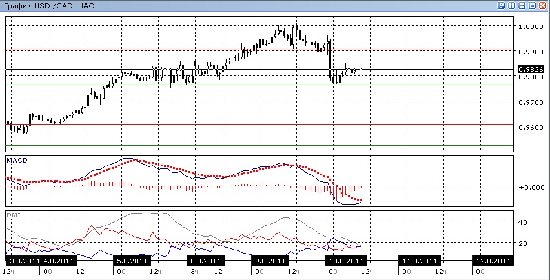
Task: Select the 10.8.2011 date marker
Action: (346, 261)
